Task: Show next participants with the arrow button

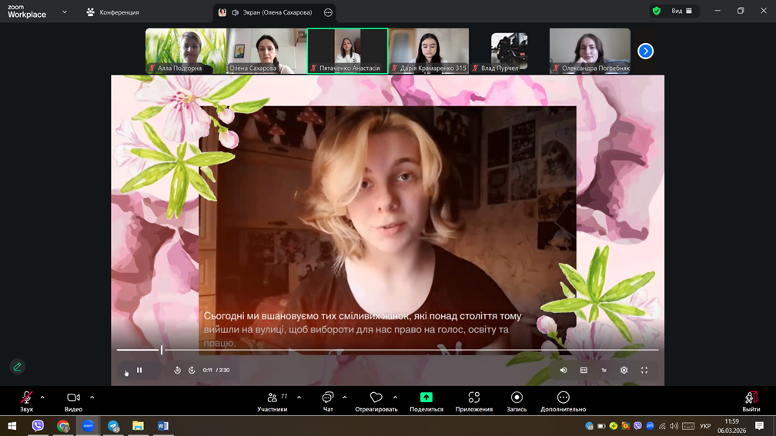Action: point(645,51)
